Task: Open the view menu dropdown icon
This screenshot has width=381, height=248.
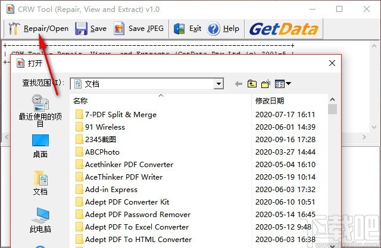Action: [x=283, y=84]
